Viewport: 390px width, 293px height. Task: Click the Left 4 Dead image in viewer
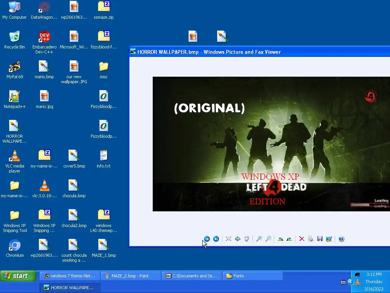click(x=271, y=144)
